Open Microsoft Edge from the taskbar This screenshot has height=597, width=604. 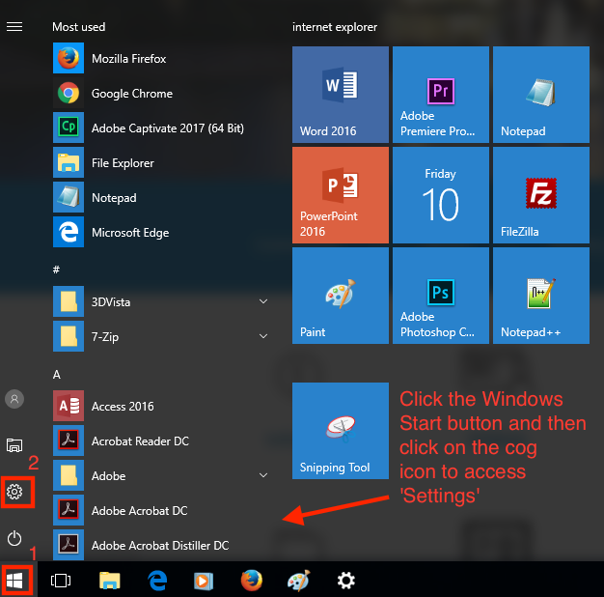coord(157,581)
